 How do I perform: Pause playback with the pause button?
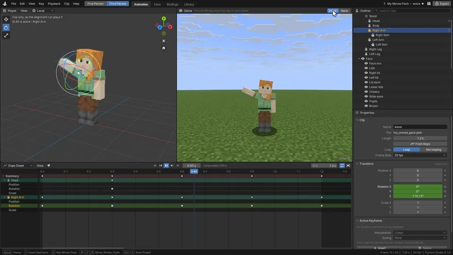(x=167, y=166)
